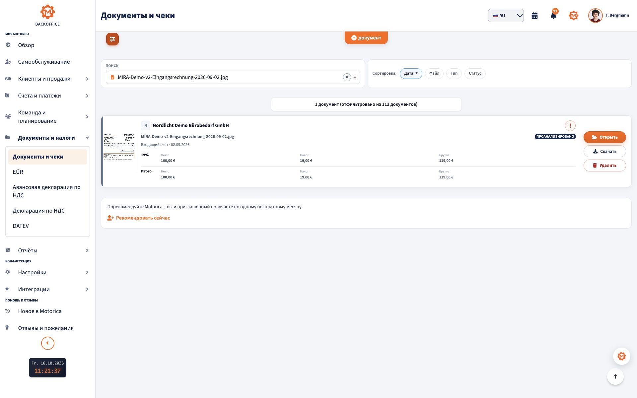Click the Motorica Backoffice logo
The width and height of the screenshot is (637, 398).
(x=47, y=15)
